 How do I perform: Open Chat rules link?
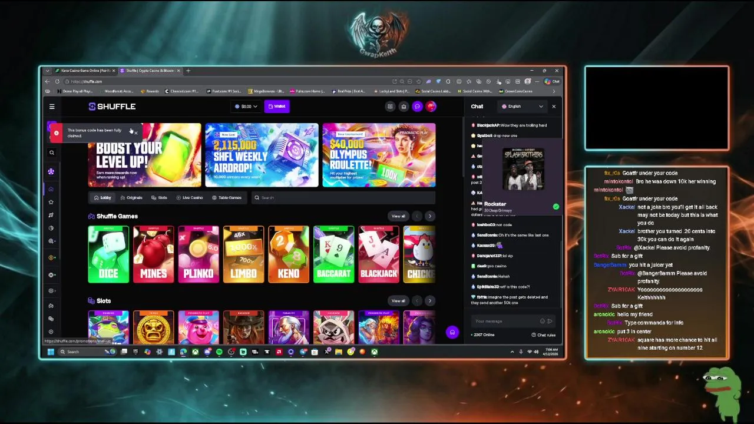[544, 335]
